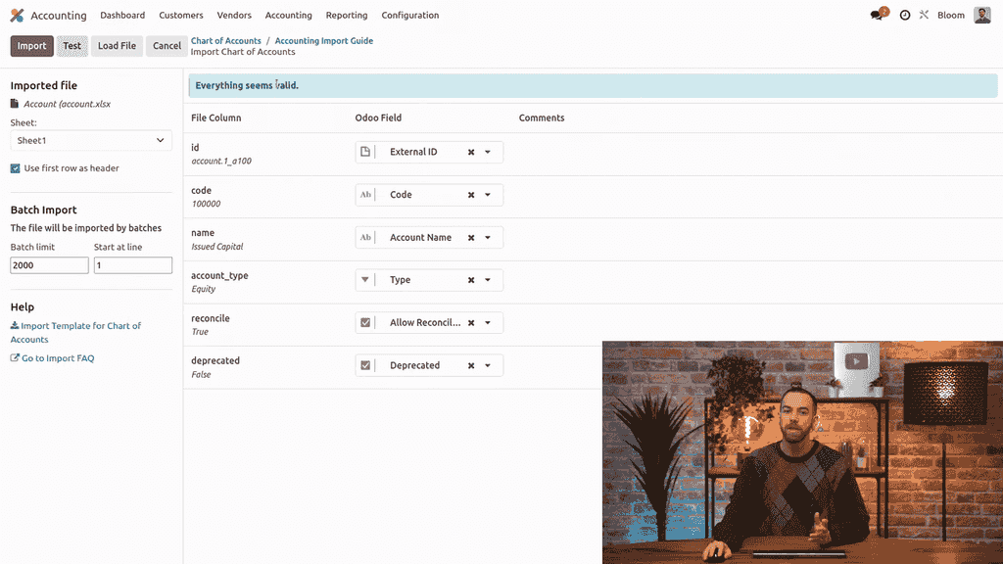Open the Type field dropdown arrow

pos(488,280)
